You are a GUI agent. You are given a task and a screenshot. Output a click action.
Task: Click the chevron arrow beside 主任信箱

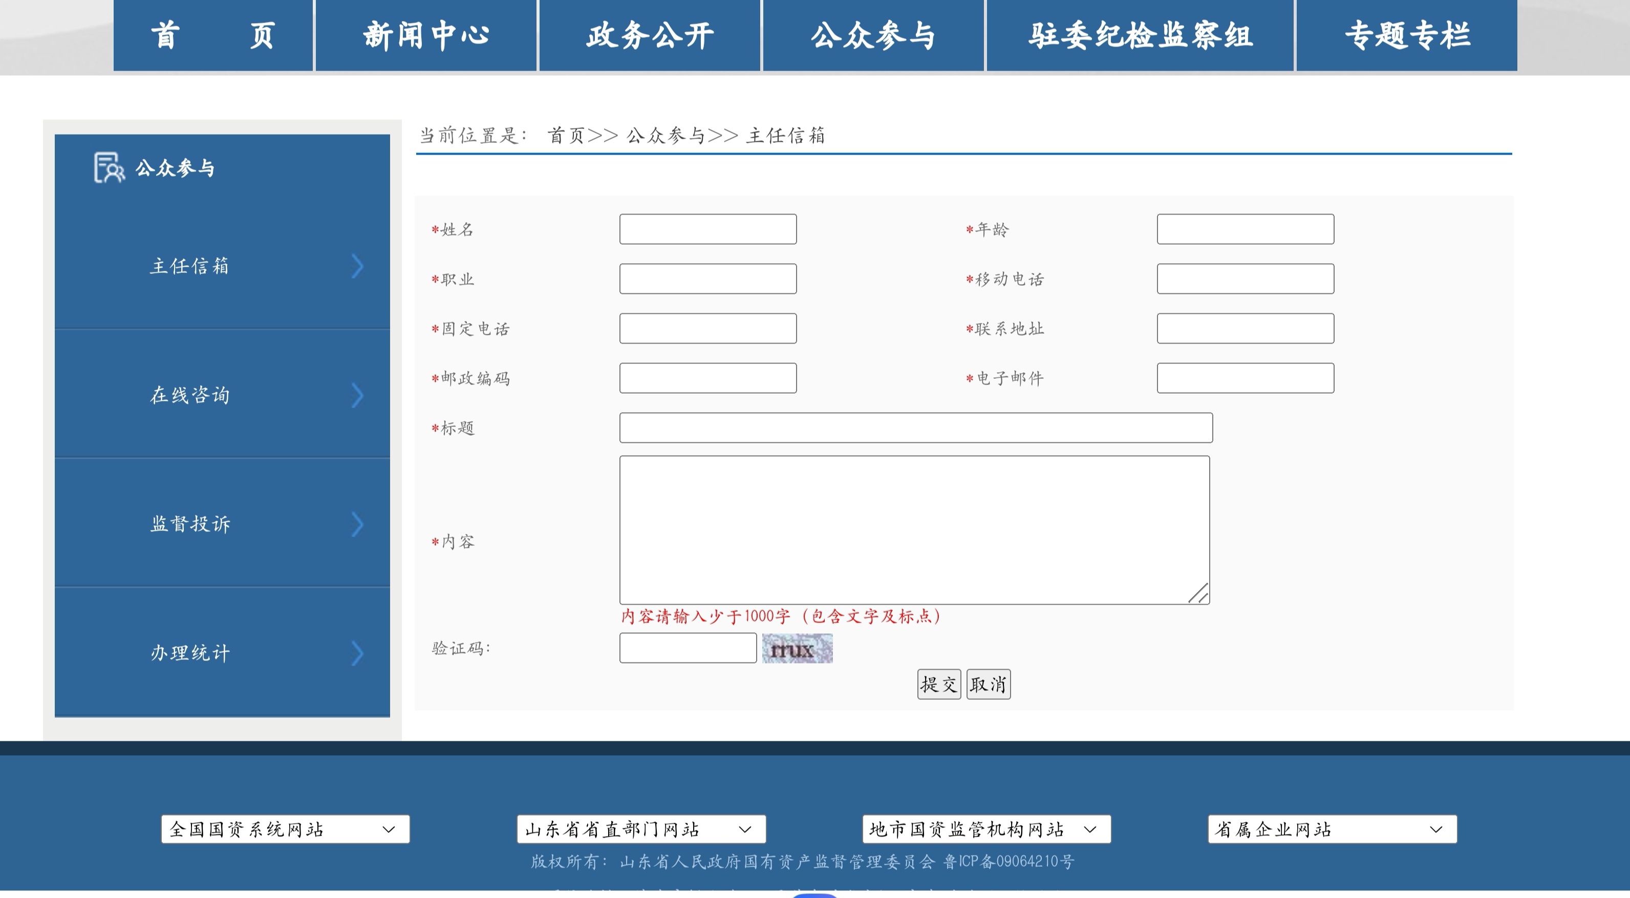click(x=357, y=266)
